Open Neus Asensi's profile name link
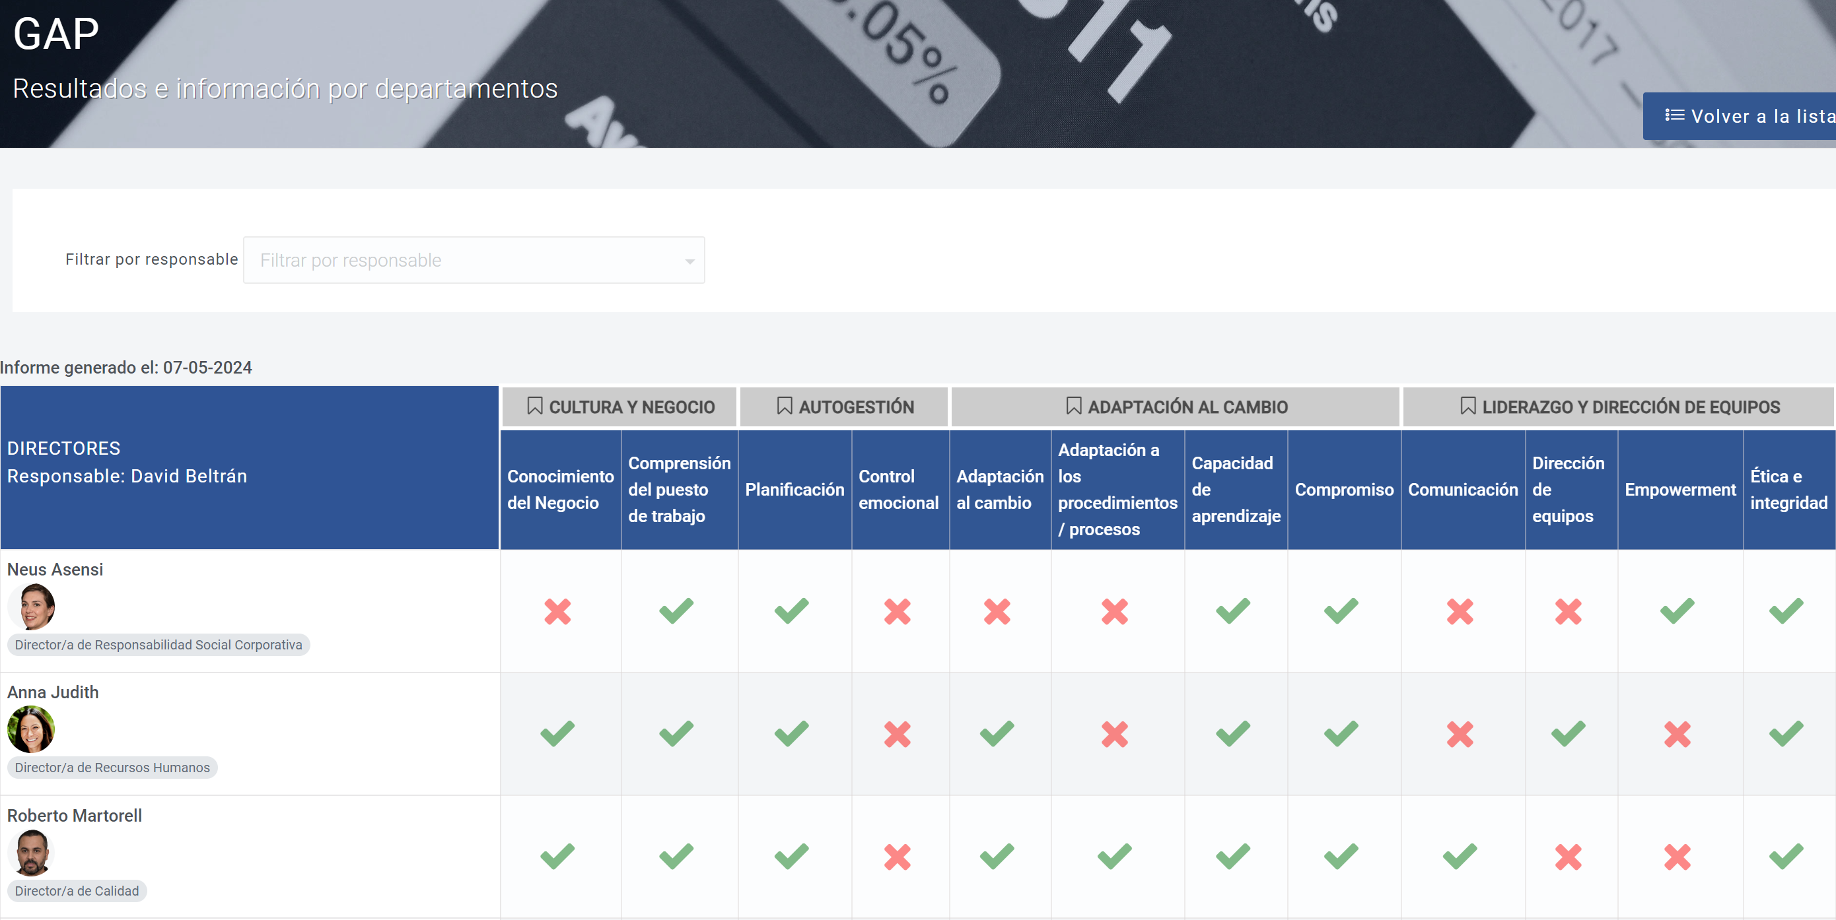The image size is (1836, 920). coord(55,570)
